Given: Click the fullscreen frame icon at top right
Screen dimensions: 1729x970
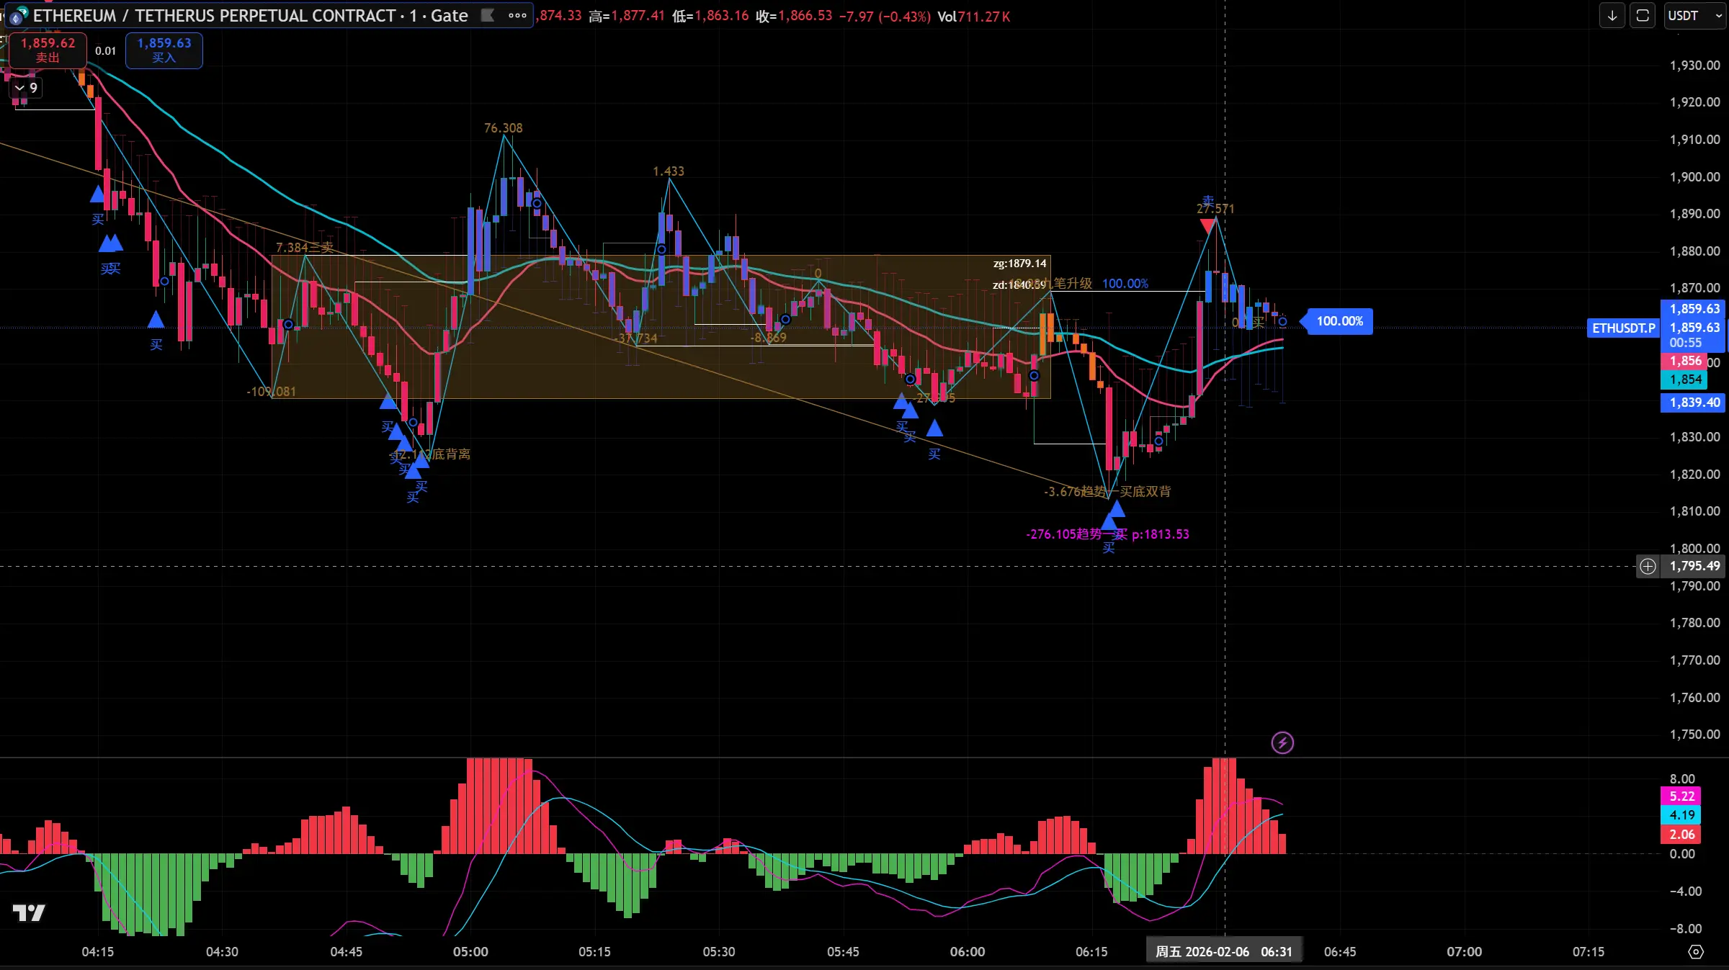Looking at the screenshot, I should tap(1643, 15).
